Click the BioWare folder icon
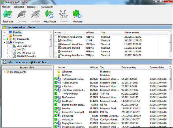This screenshot has height=128, width=173. [x=59, y=75]
